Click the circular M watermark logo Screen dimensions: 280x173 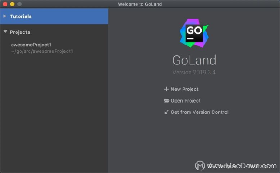(x=200, y=166)
